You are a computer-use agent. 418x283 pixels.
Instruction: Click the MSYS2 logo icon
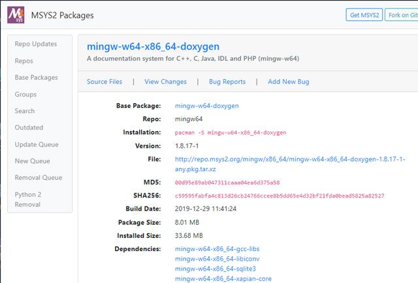16,15
